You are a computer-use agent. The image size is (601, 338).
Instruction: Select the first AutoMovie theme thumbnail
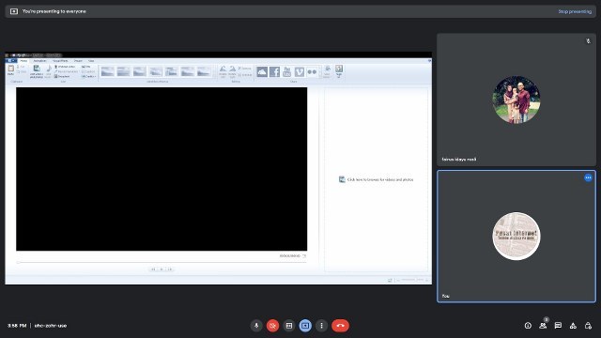[108, 71]
